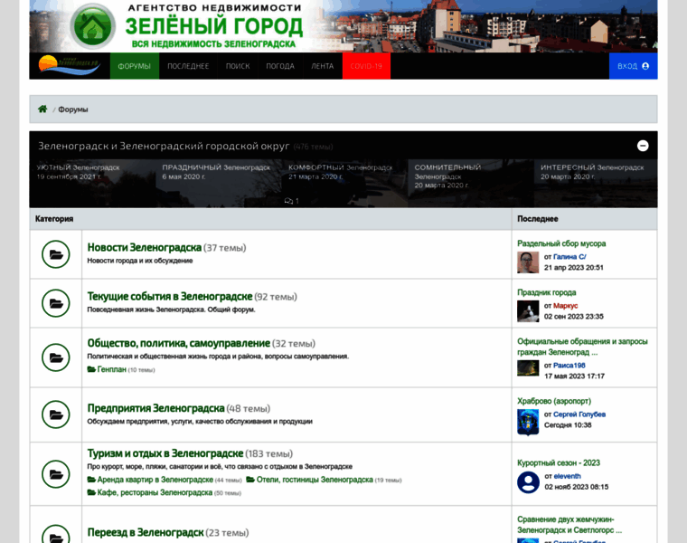Image resolution: width=687 pixels, height=543 pixels.
Task: Open Кафе, рестораны Зеленоградска subforum
Action: point(155,492)
